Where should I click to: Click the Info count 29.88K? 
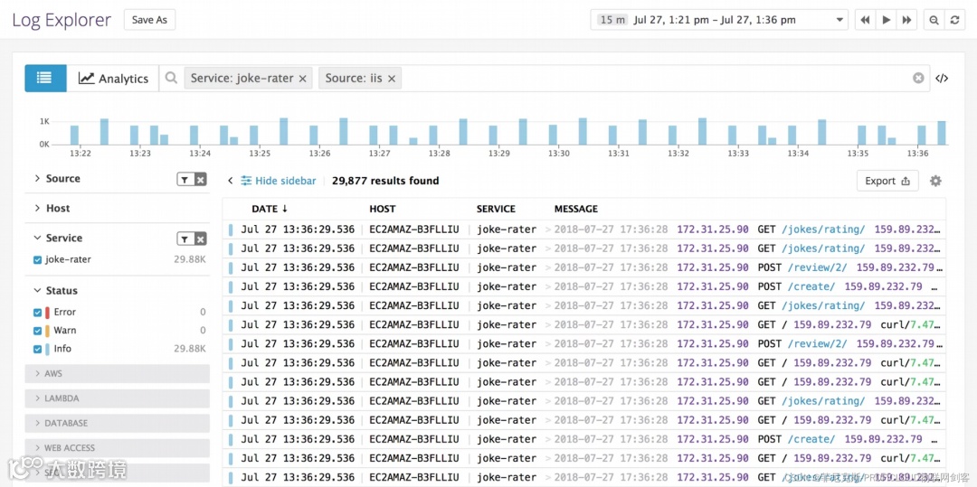[x=189, y=349]
